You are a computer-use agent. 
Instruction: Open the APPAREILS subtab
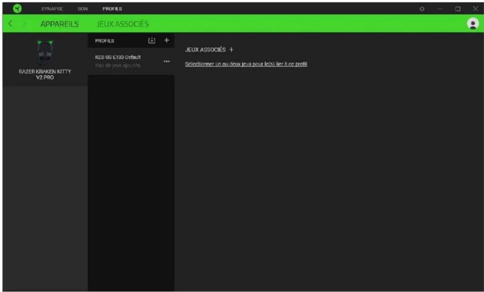pyautogui.click(x=59, y=24)
